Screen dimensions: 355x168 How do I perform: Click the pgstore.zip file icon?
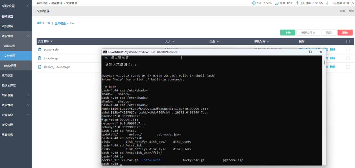click(40, 49)
